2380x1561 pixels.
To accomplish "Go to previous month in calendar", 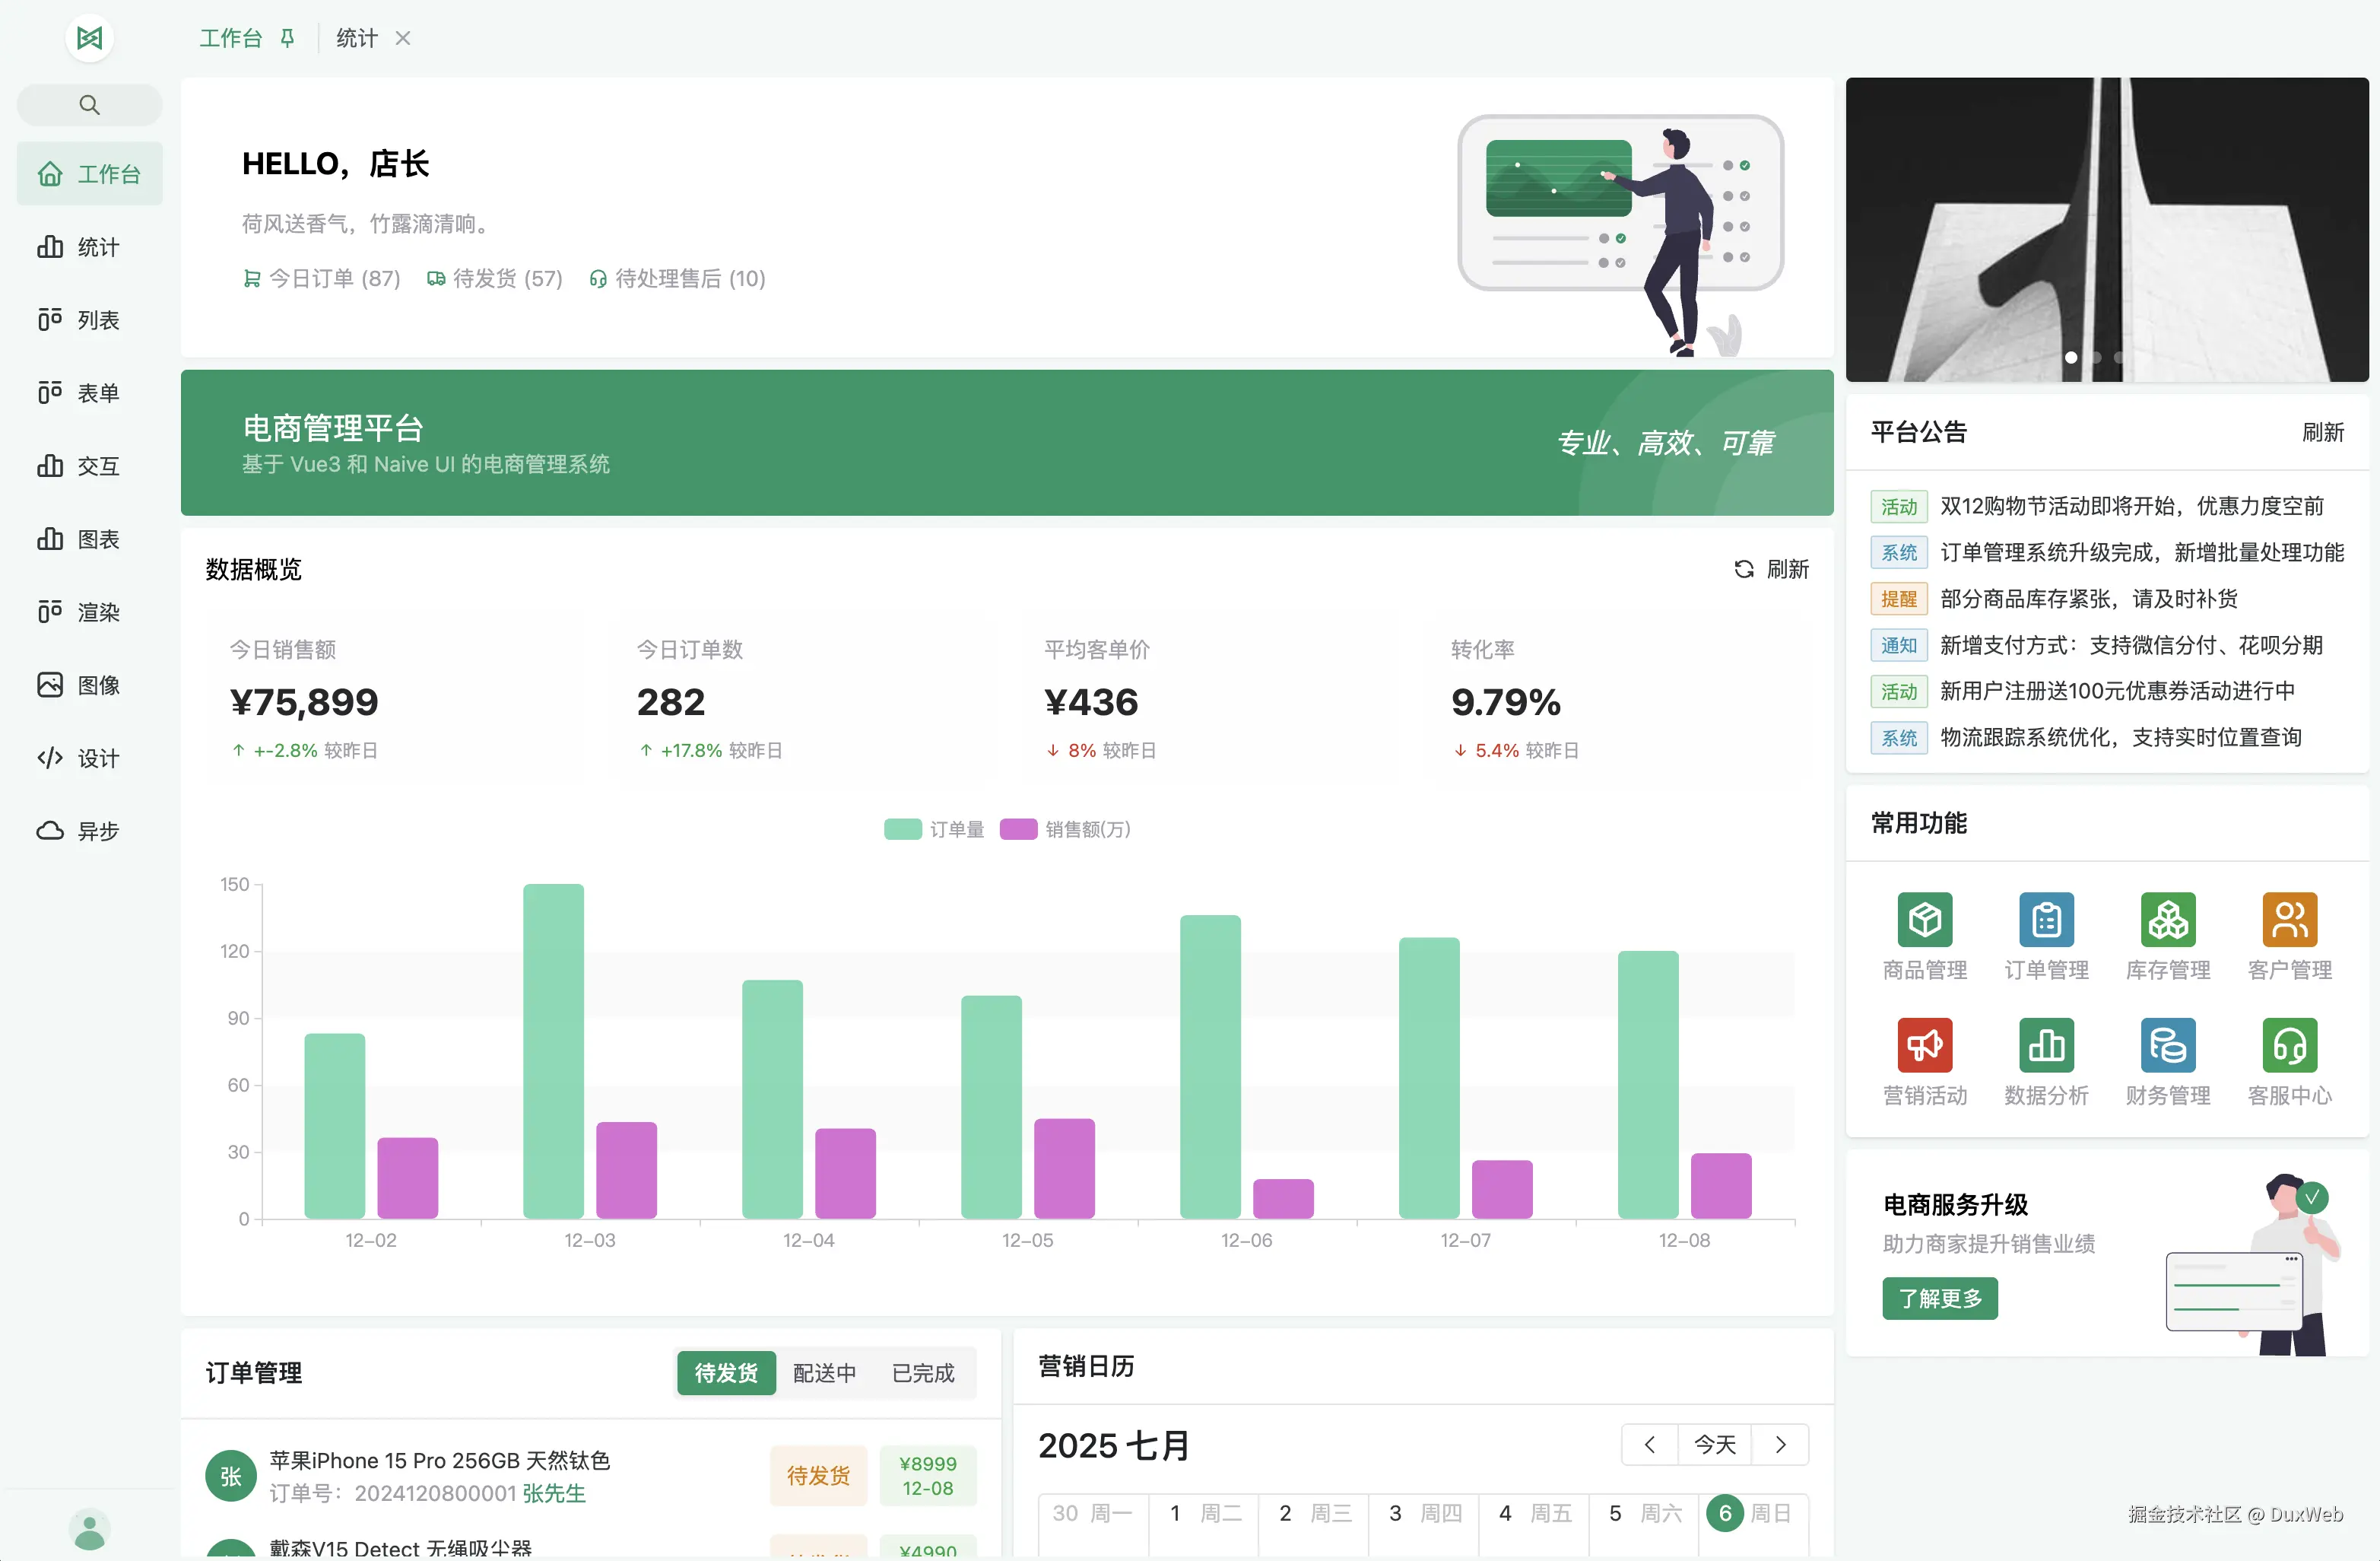I will point(1649,1444).
